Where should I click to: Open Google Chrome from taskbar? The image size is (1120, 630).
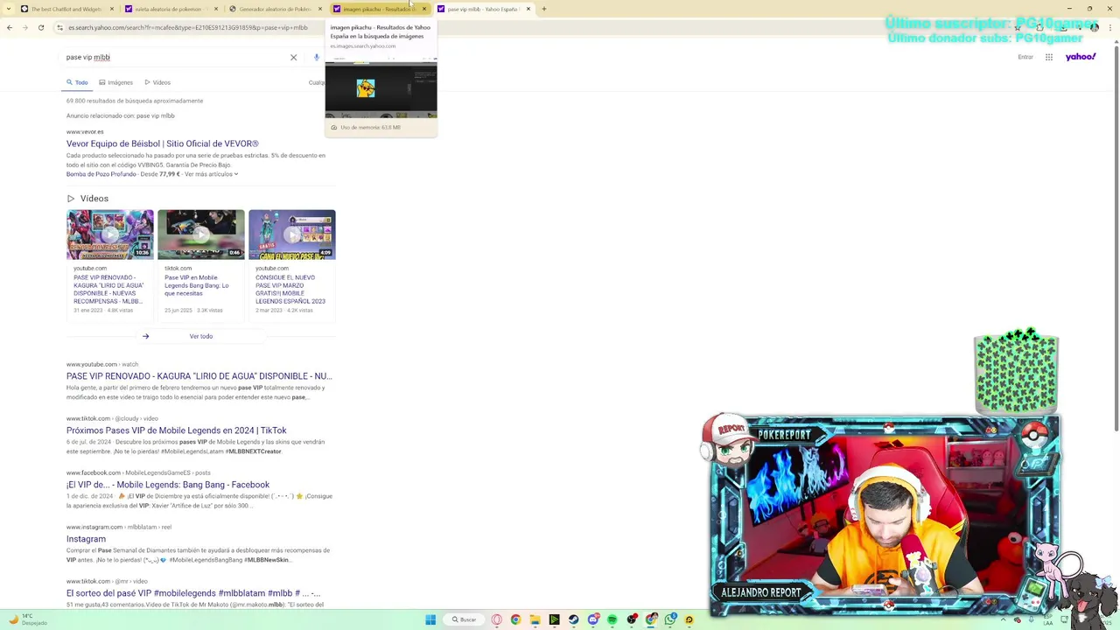pyautogui.click(x=515, y=619)
